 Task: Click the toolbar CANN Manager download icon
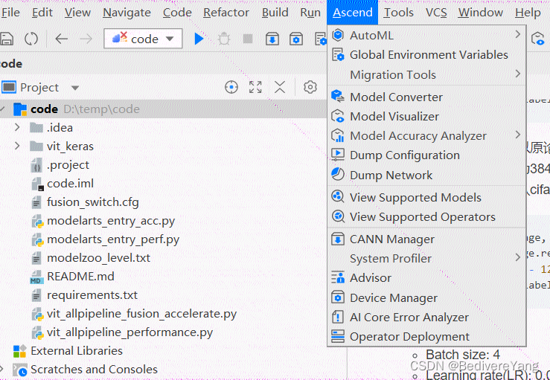point(272,39)
